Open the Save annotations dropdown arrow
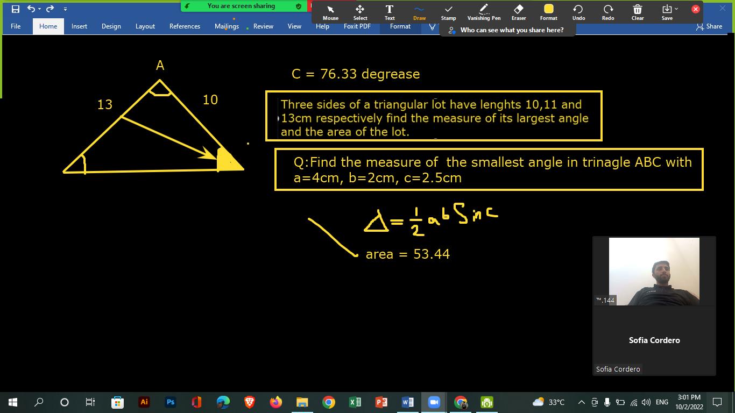This screenshot has height=413, width=735. click(676, 9)
